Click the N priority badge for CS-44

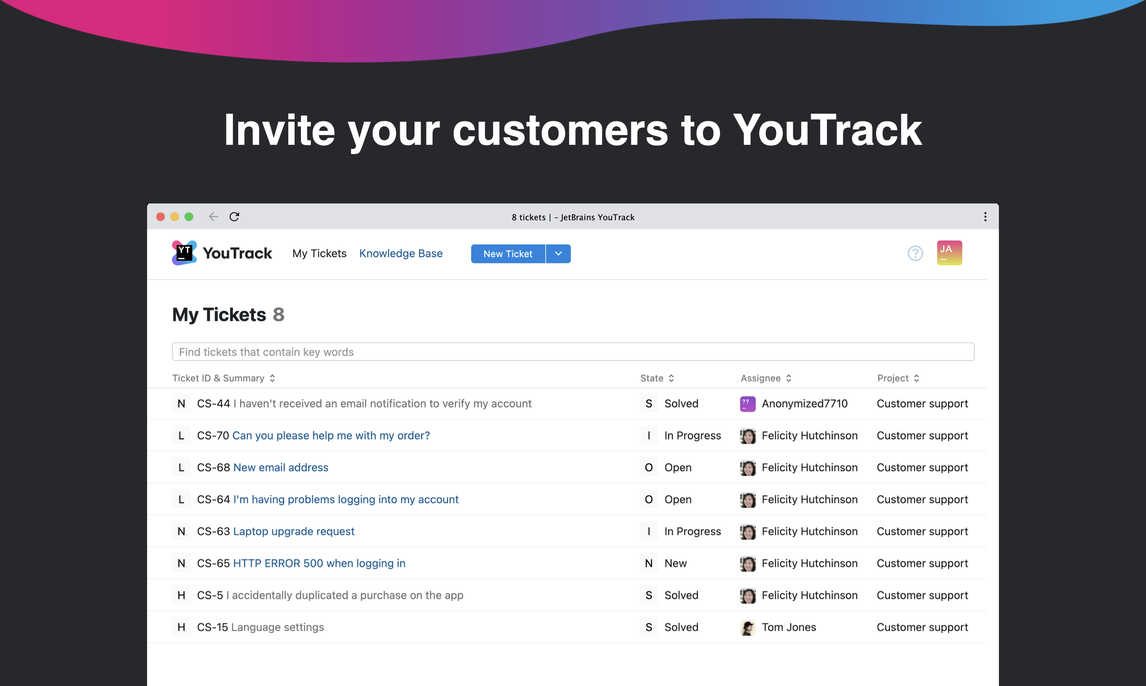(181, 403)
